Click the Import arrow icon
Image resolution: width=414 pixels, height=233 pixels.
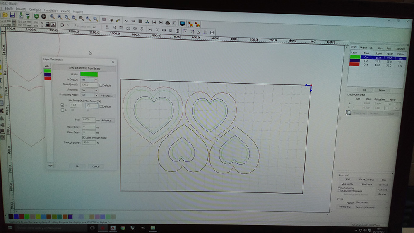coord(21,16)
